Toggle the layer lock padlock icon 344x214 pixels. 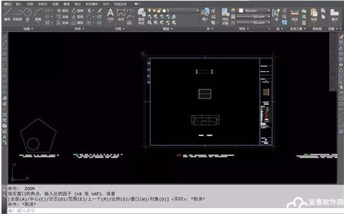pyautogui.click(x=159, y=10)
